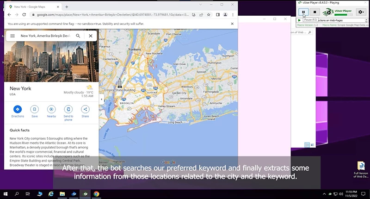Open Internet Explorer from the taskbar
This screenshot has height=199, width=370.
[x=51, y=194]
